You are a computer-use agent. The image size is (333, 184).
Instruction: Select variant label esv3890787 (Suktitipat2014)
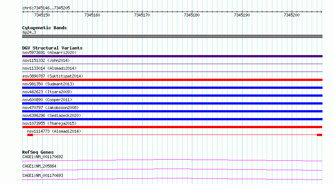click(53, 76)
